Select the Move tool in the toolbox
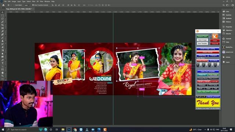The image size is (235, 132). pyautogui.click(x=3, y=12)
